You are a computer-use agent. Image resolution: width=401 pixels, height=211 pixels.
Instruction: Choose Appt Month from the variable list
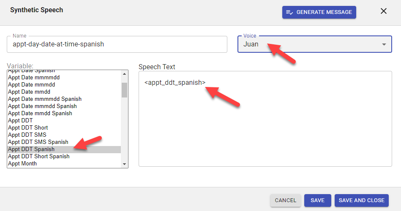click(22, 163)
